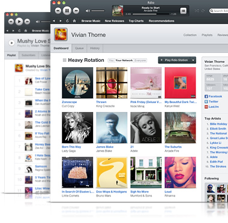Open the Playlists link in profile header

[207, 35]
